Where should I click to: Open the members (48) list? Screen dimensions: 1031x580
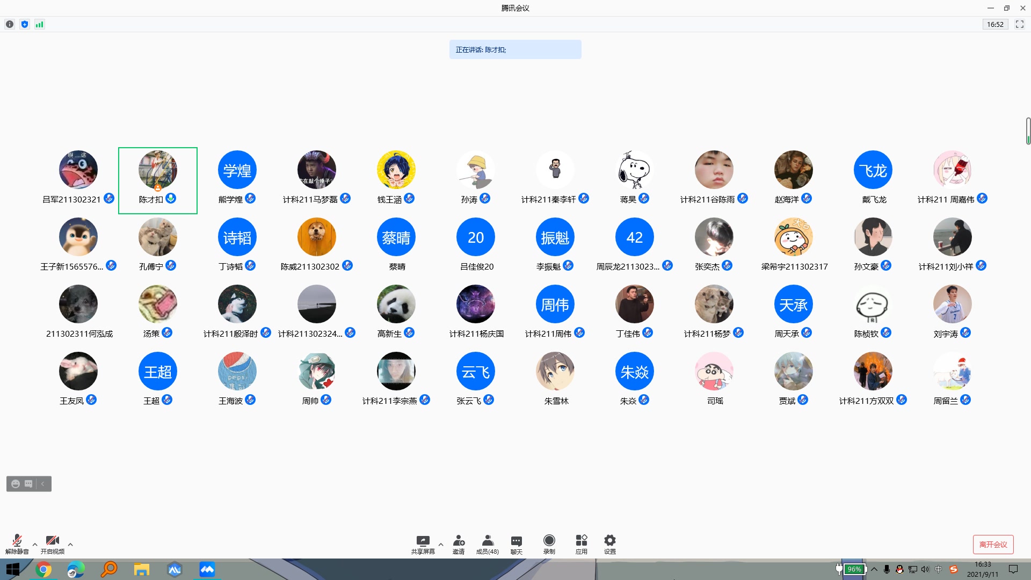487,543
